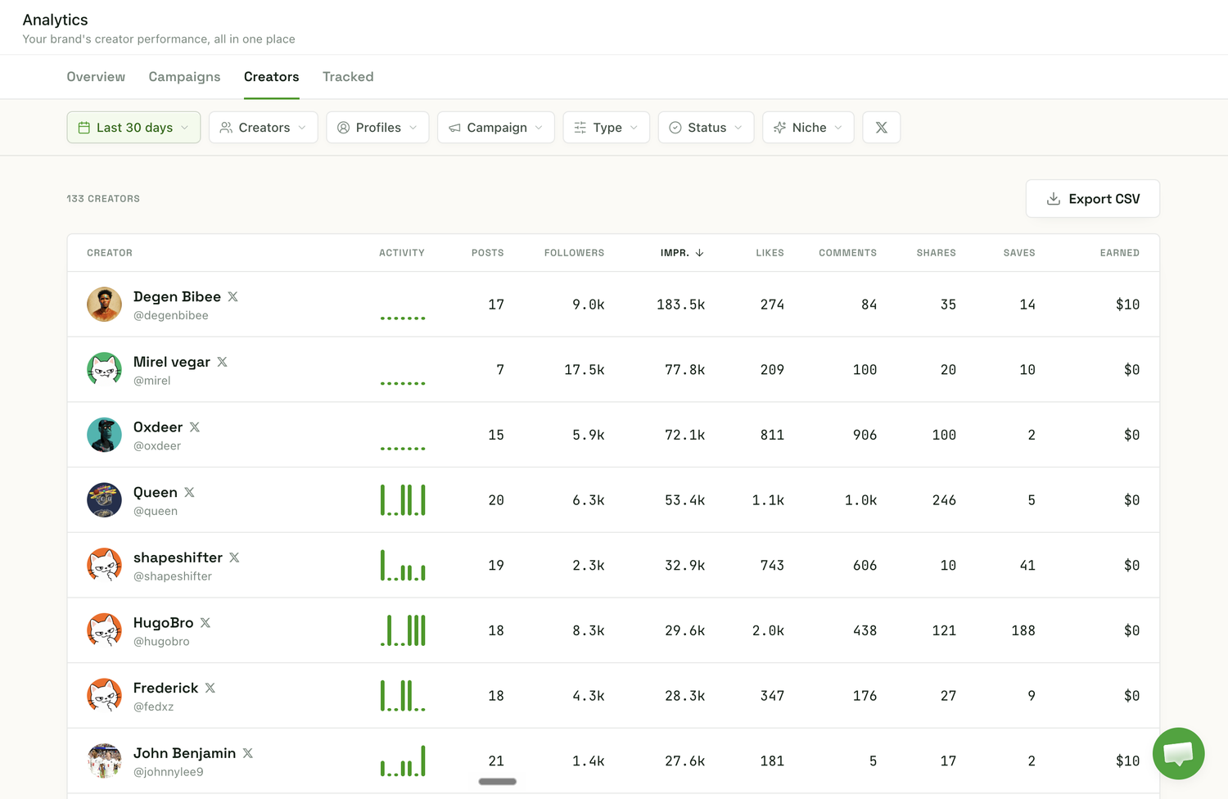Open the Profiles filter dropdown
Screen dimensions: 1228x799
coord(377,128)
